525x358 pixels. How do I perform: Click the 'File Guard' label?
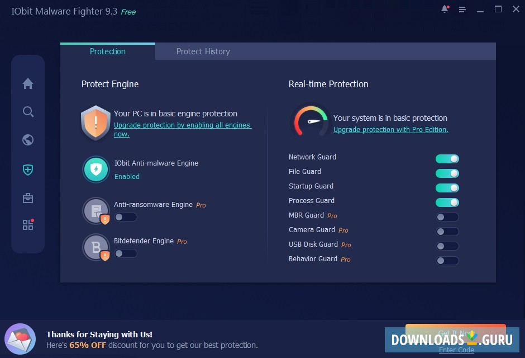[x=305, y=172]
